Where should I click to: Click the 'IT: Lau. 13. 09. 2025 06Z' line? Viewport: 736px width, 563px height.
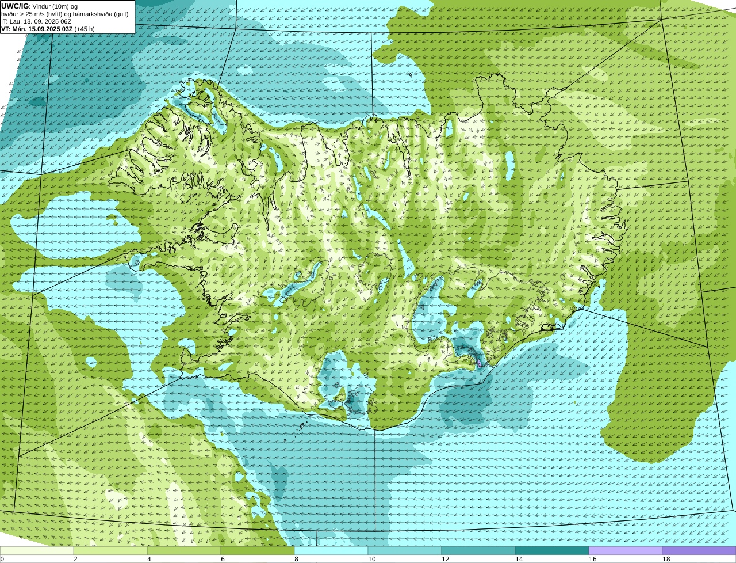click(x=36, y=21)
